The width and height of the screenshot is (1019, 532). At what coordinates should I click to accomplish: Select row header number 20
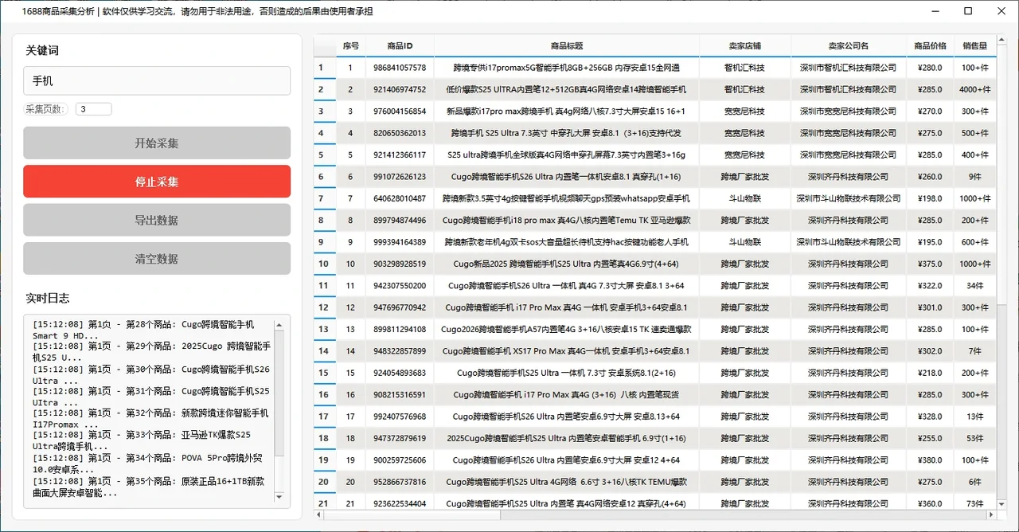324,482
